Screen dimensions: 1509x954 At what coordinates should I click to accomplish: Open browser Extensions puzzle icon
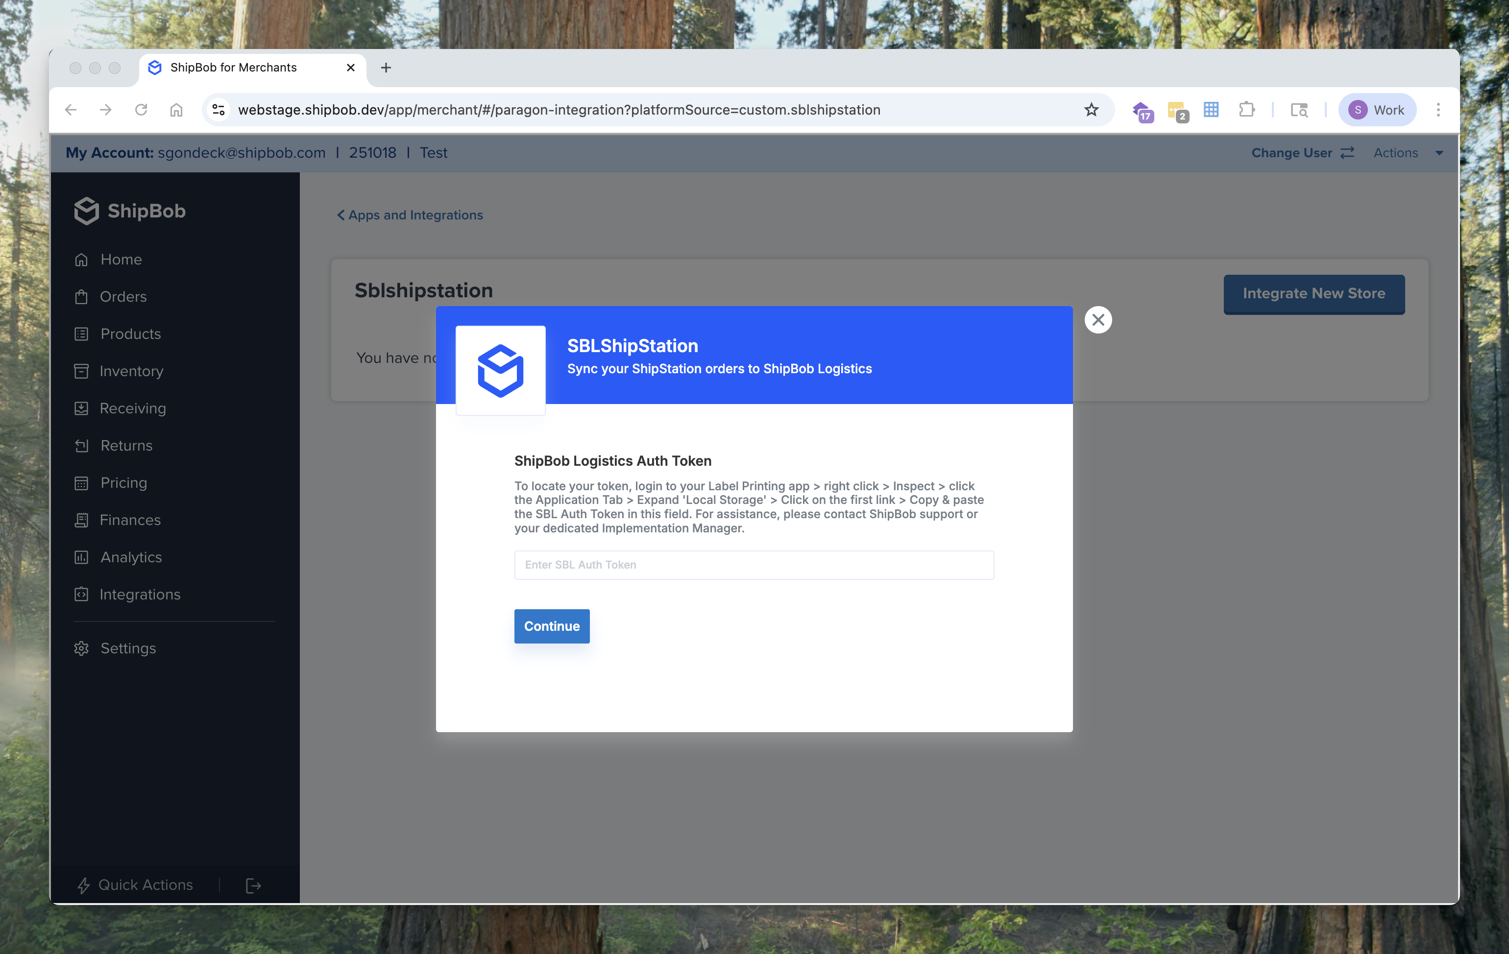1246,110
